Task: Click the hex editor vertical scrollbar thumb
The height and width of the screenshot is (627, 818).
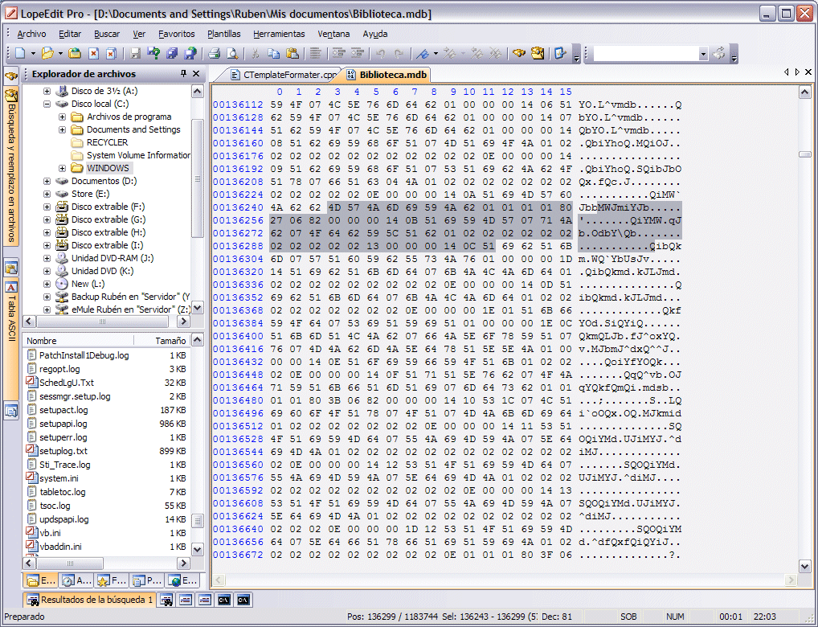Action: (805, 154)
